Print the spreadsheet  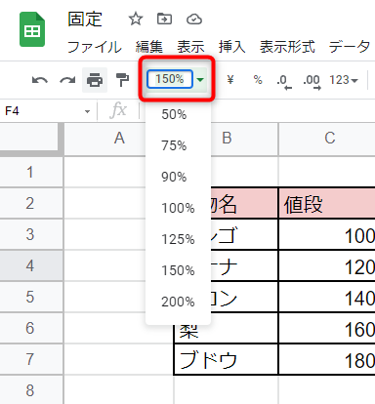(x=95, y=80)
